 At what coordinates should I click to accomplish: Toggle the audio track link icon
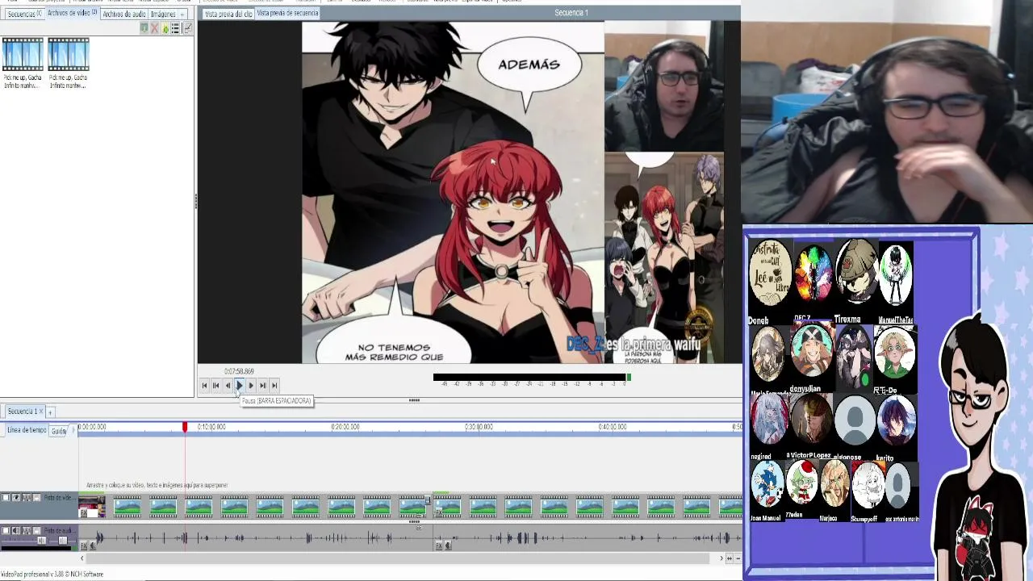pyautogui.click(x=26, y=530)
